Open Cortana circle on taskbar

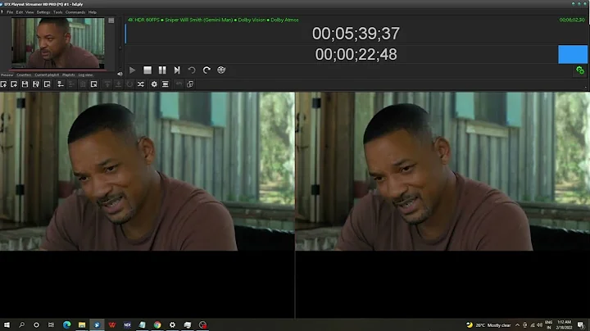click(36, 324)
